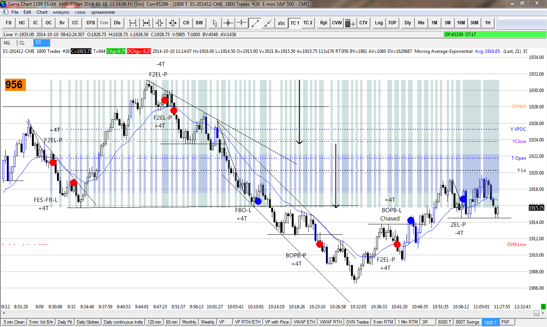Screen dimensions: 547x327
Task: Open the trade window grid icon
Action: [x=350, y=23]
